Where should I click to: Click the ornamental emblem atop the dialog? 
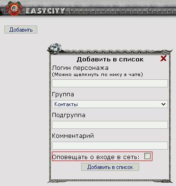[55, 48]
